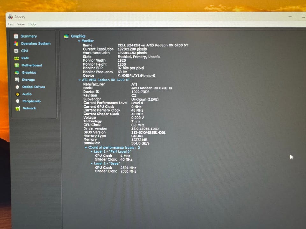
Task: Click the Audio speaker icon
Action: coord(18,94)
